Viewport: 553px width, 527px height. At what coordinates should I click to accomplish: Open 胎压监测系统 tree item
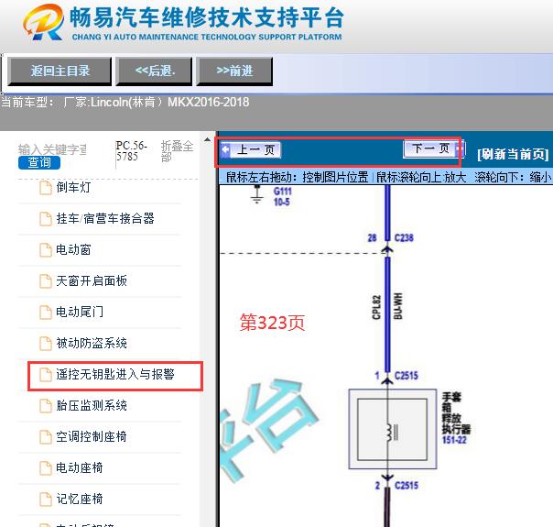[92, 405]
